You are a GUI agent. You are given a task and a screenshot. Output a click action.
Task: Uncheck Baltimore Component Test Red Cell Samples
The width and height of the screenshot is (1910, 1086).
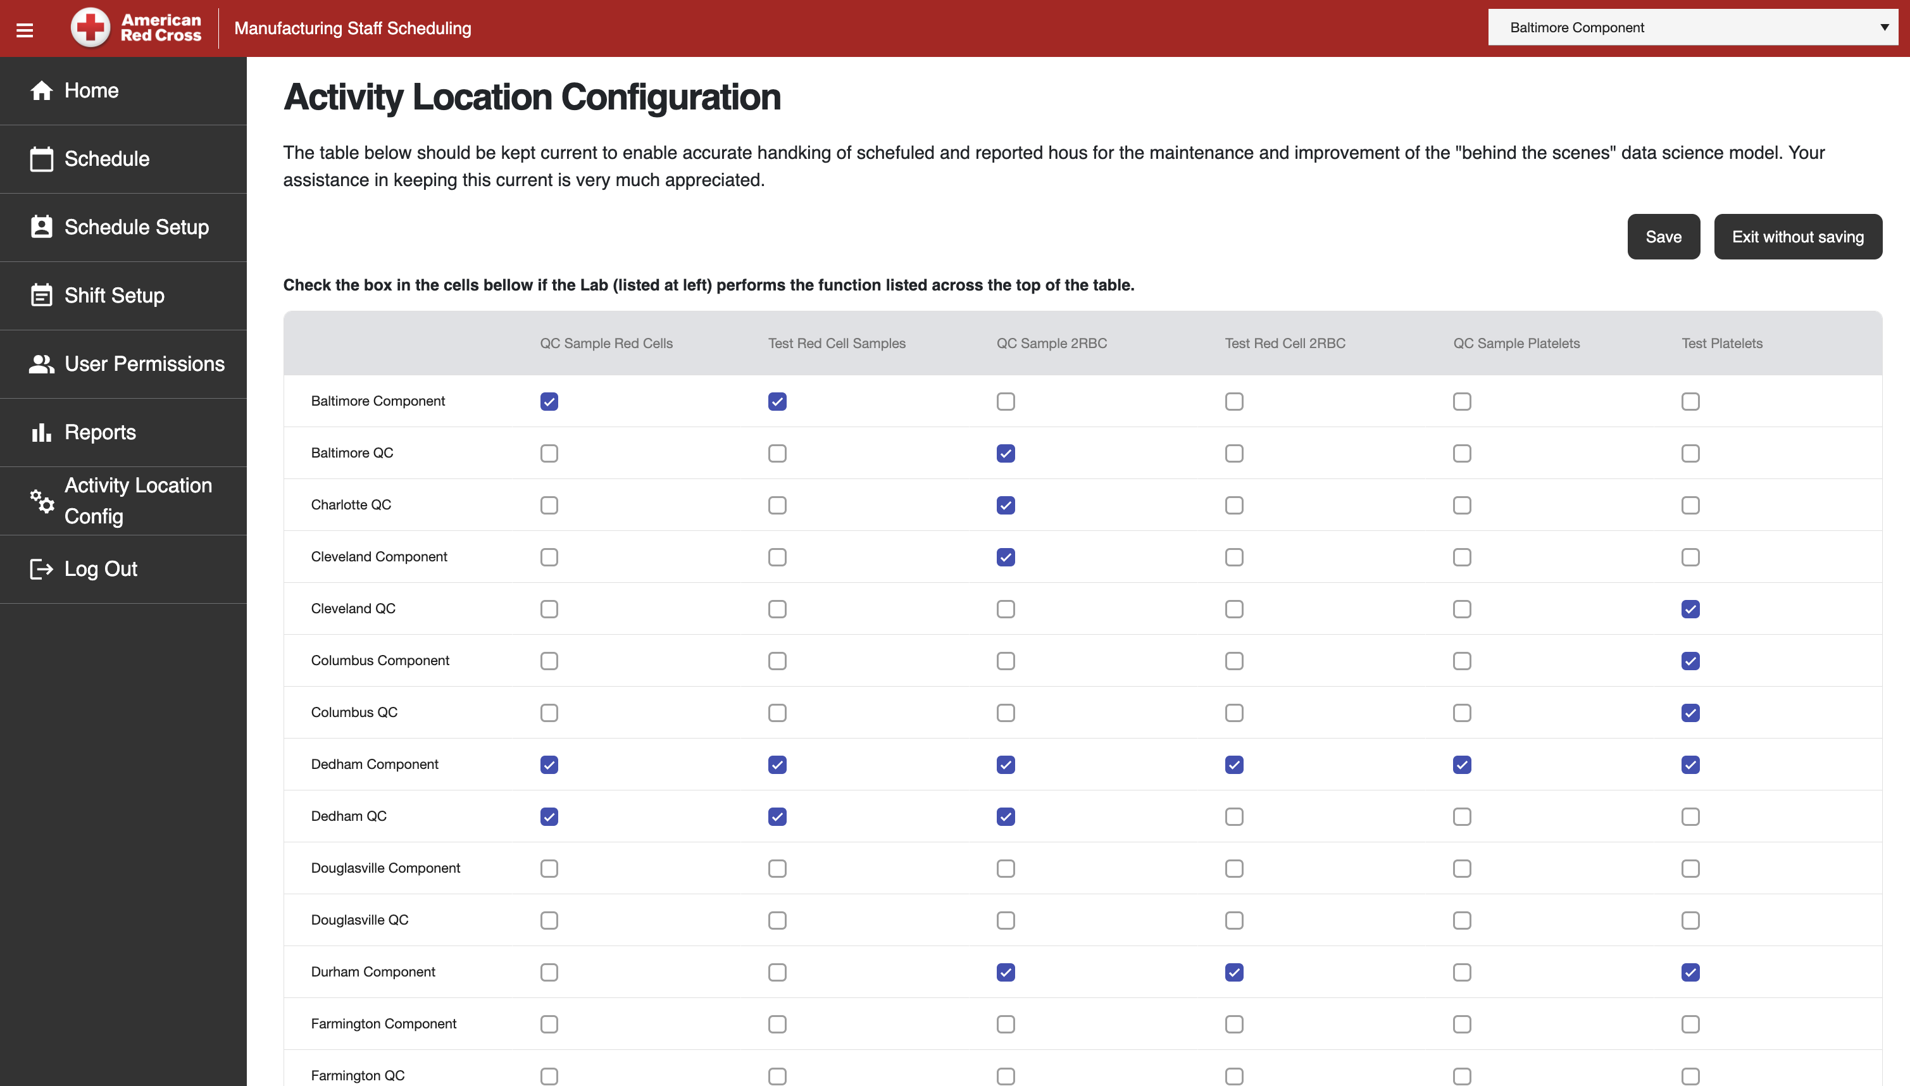coord(777,401)
